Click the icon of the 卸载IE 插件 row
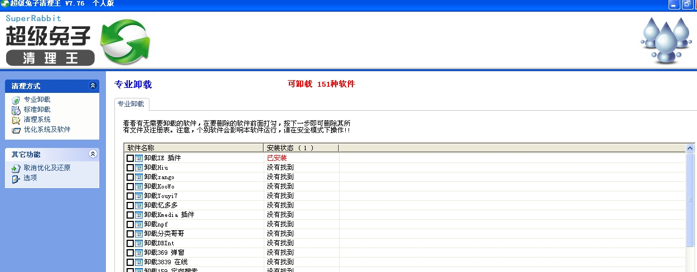 click(x=139, y=158)
